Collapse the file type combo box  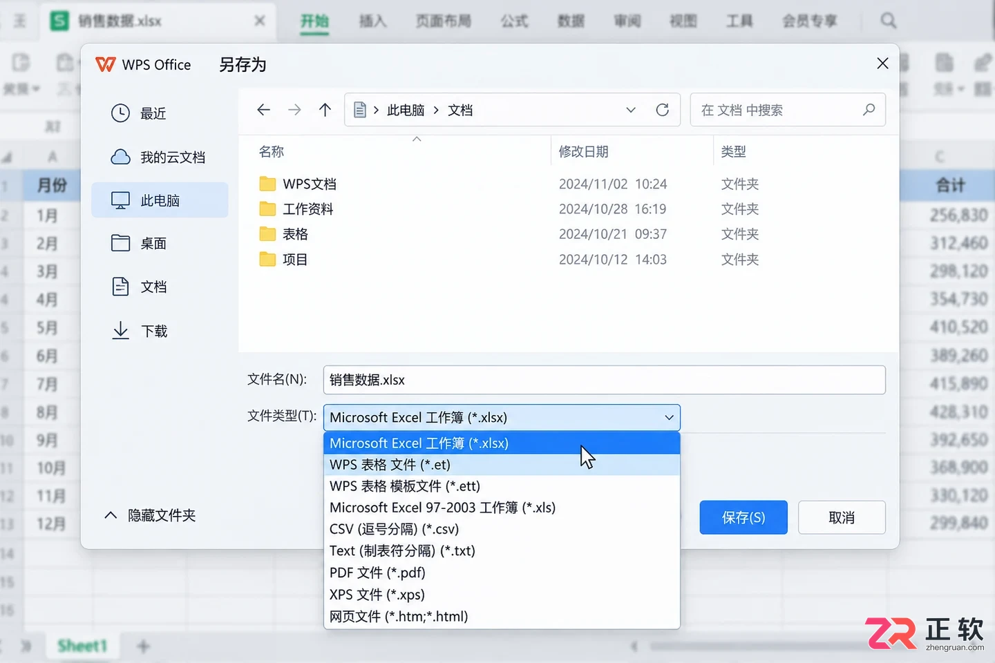[x=502, y=418]
